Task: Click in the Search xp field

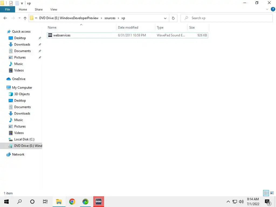Action: click(x=227, y=18)
